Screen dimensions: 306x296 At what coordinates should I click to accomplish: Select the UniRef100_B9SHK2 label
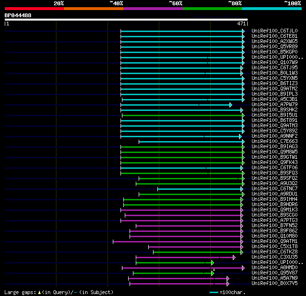point(274,110)
